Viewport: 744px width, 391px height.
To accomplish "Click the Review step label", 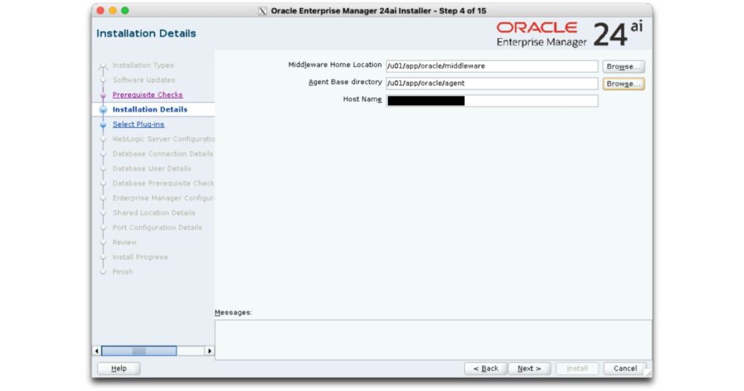I will (x=124, y=241).
